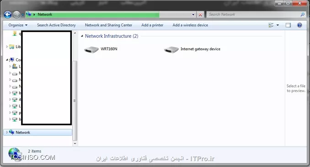Expand the Network tree node

click(7, 132)
